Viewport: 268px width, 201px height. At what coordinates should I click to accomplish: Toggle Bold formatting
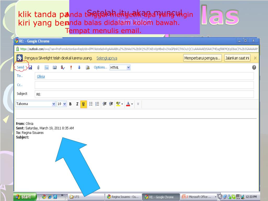pyautogui.click(x=70, y=104)
